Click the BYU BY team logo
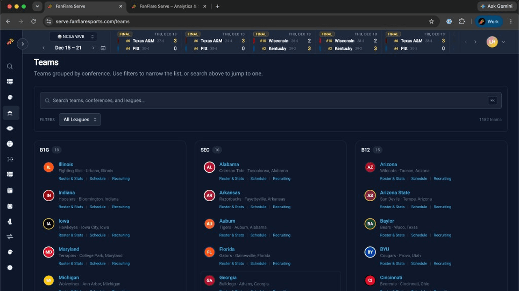The width and height of the screenshot is (519, 291). point(370,252)
